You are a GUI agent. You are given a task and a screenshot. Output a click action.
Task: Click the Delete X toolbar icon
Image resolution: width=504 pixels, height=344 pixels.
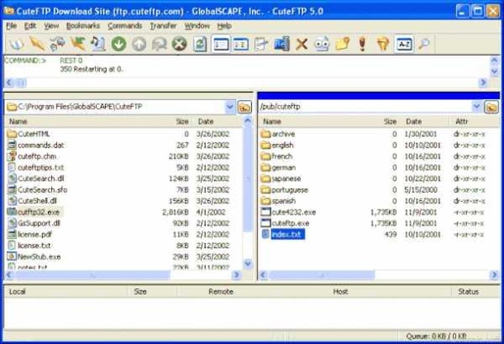point(302,44)
